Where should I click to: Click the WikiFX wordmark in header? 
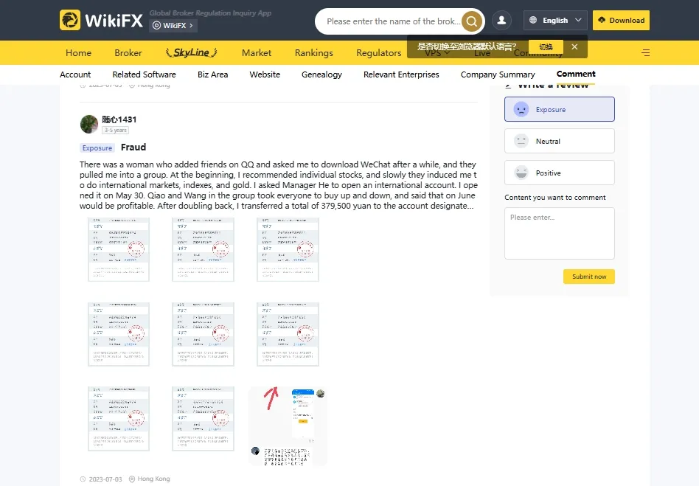pyautogui.click(x=114, y=21)
